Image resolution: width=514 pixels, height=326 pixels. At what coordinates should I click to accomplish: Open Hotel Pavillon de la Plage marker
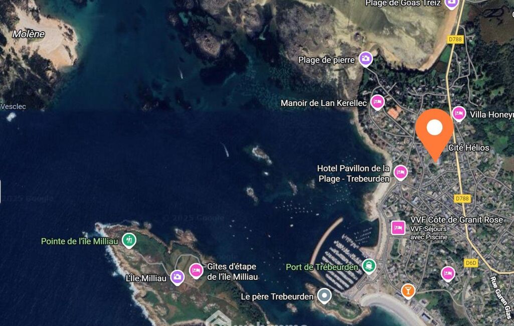tap(401, 172)
